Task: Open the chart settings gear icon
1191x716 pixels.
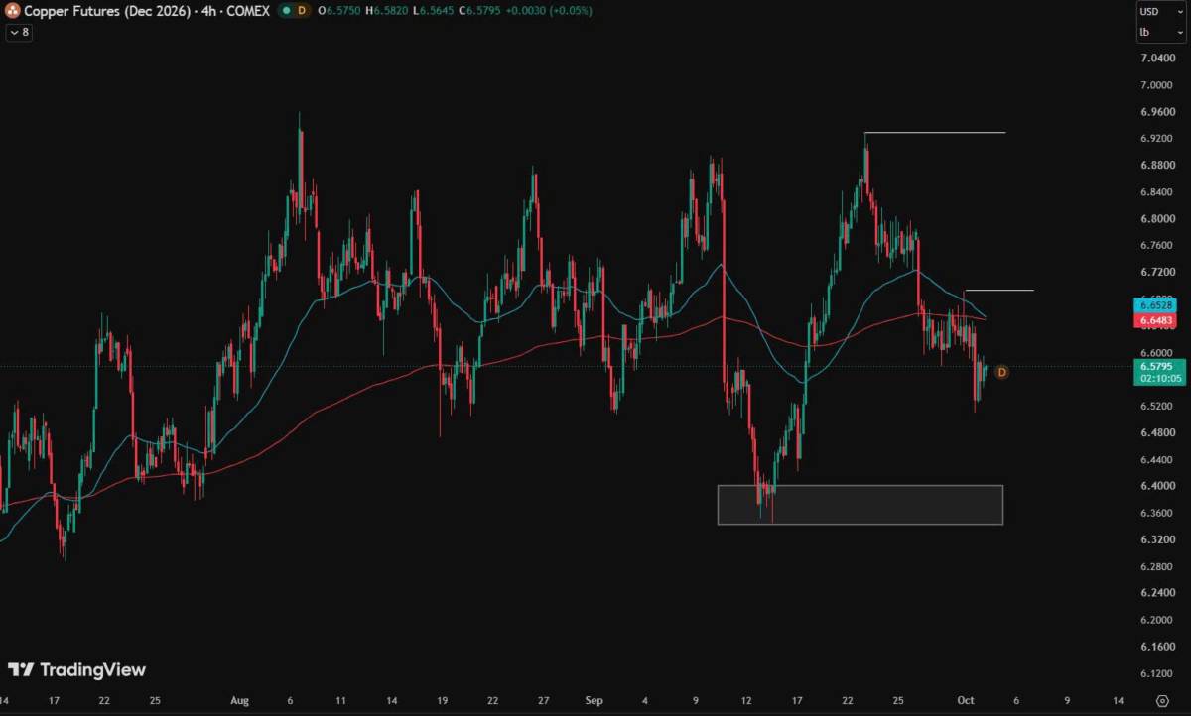Action: tap(1163, 700)
